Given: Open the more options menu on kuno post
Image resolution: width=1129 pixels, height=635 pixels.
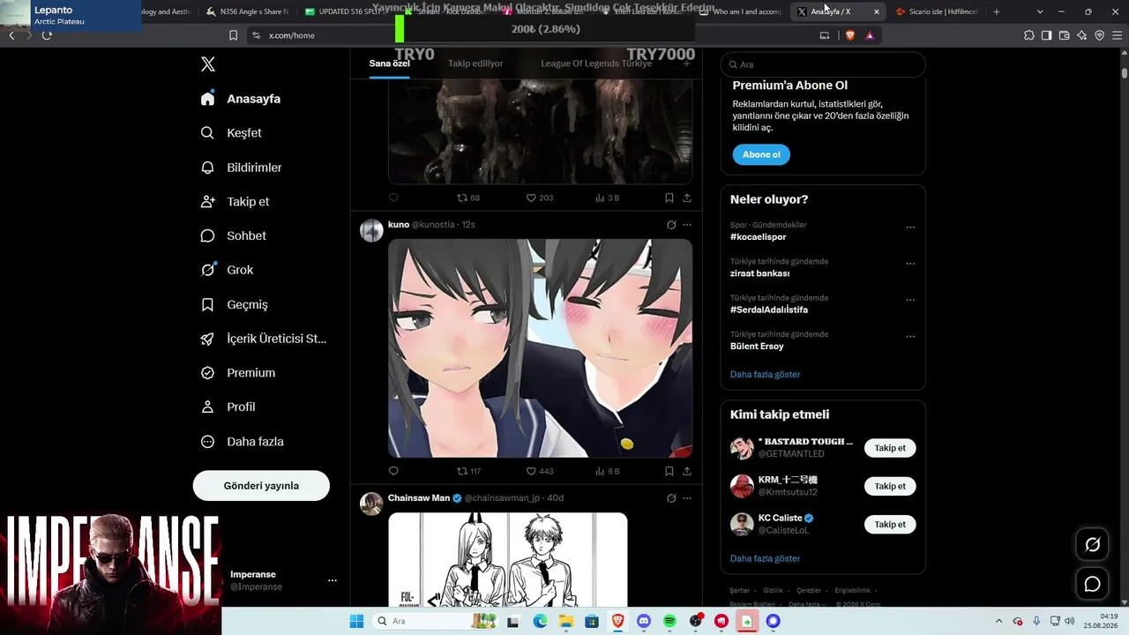Looking at the screenshot, I should [687, 225].
